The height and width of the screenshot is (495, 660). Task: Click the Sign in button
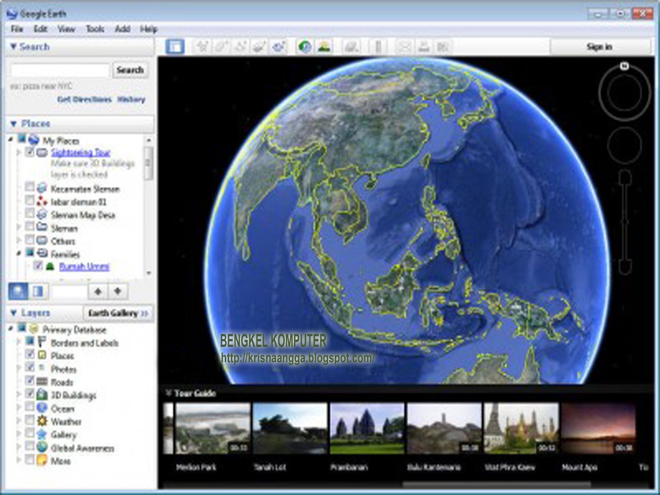click(599, 47)
